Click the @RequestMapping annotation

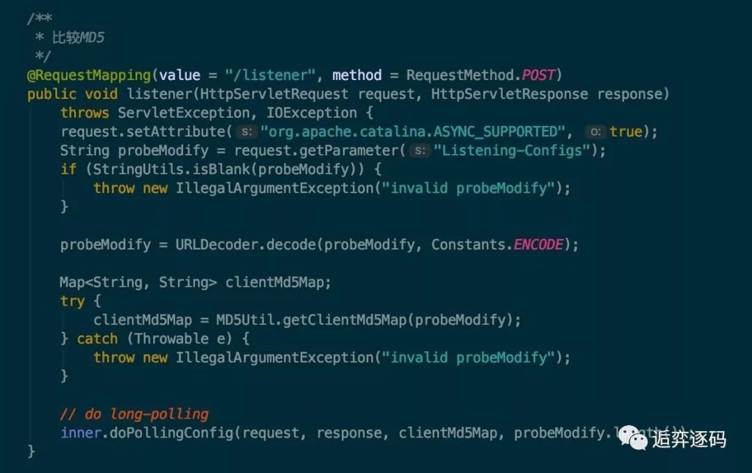coord(89,75)
